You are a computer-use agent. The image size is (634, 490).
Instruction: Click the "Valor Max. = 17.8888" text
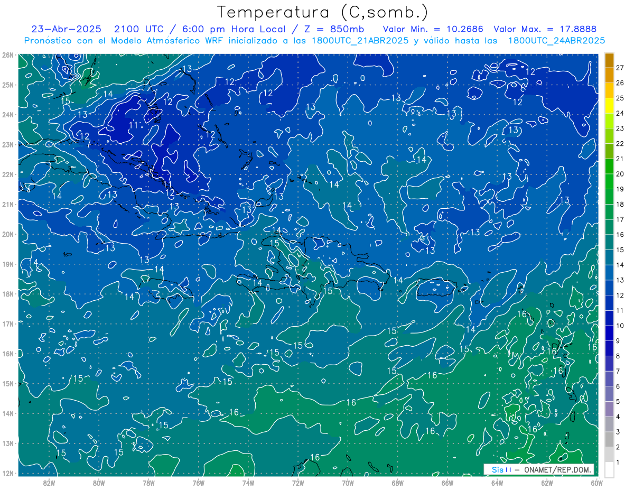tap(545, 29)
